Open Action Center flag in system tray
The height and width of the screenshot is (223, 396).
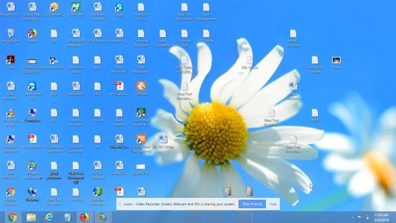[359, 217]
